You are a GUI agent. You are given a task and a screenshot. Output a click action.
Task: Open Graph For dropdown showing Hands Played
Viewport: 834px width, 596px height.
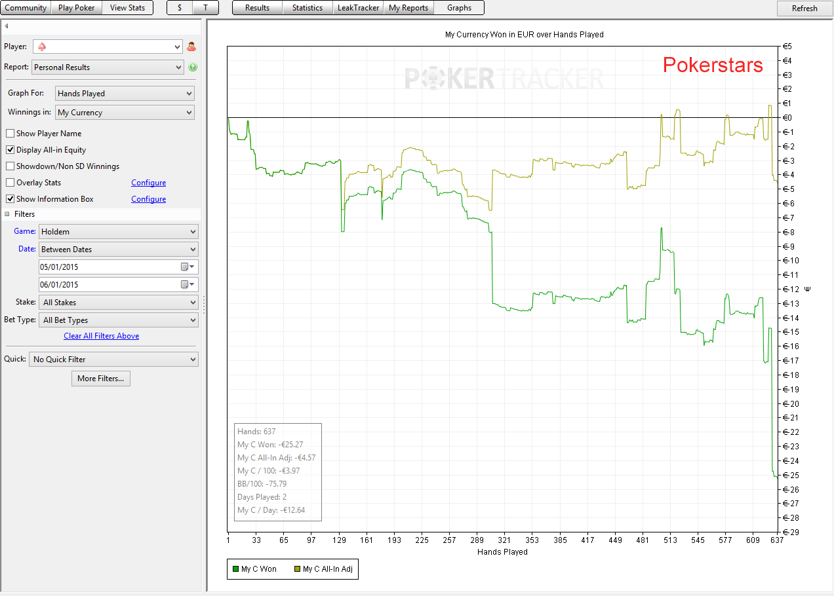click(125, 94)
